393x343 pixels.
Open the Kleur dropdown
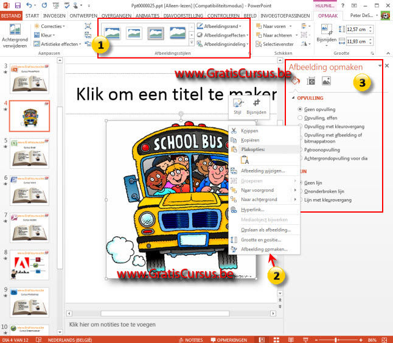44,35
